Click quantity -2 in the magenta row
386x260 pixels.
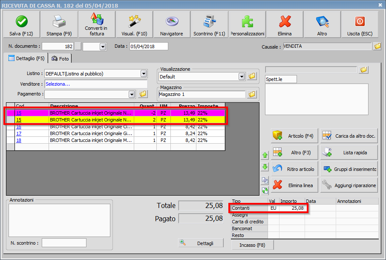click(145, 113)
